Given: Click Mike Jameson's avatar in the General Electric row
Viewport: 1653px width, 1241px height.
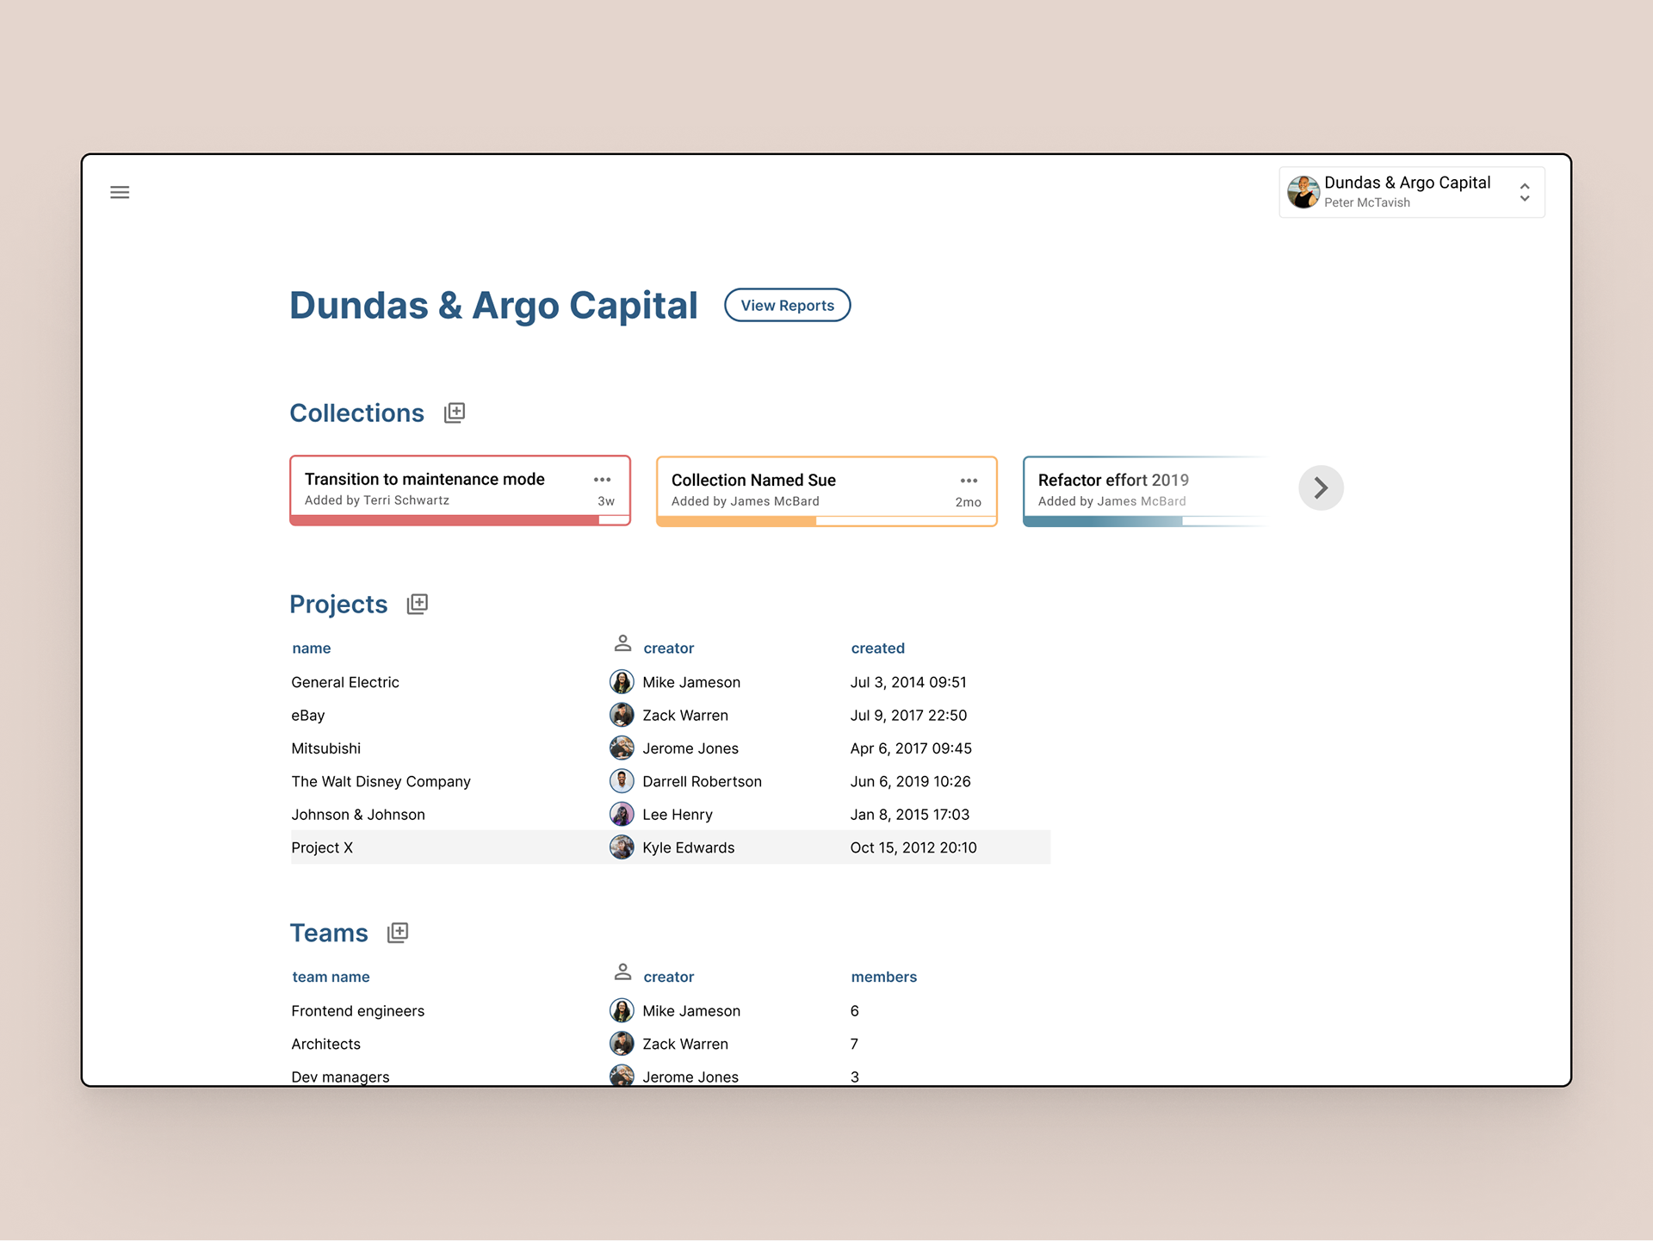Looking at the screenshot, I should [622, 682].
